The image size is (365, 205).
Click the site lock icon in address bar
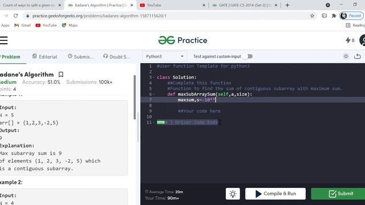pos(28,16)
